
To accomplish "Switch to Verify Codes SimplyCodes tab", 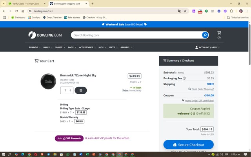I will point(26,4).
